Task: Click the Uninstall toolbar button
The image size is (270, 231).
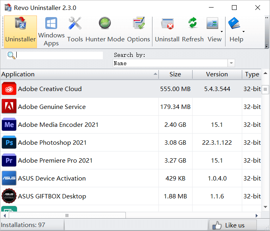Action: (x=167, y=30)
